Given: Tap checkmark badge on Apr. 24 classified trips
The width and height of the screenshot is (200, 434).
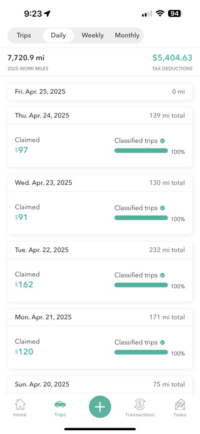Looking at the screenshot, I should tap(163, 140).
